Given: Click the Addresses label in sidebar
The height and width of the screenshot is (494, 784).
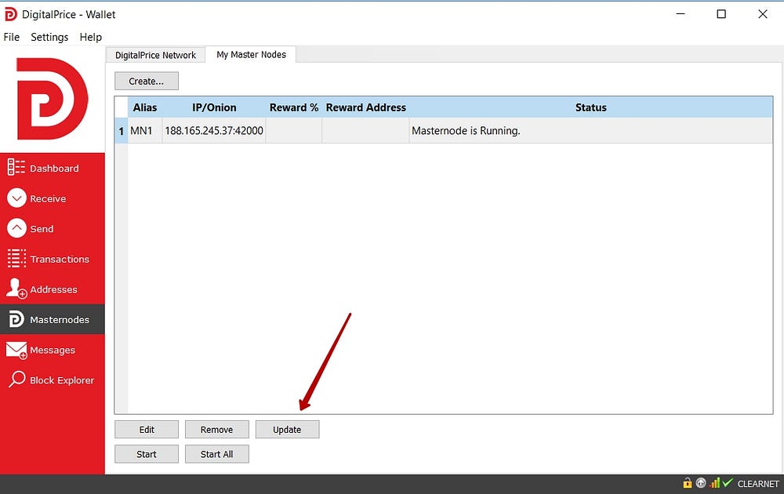Looking at the screenshot, I should 53,289.
